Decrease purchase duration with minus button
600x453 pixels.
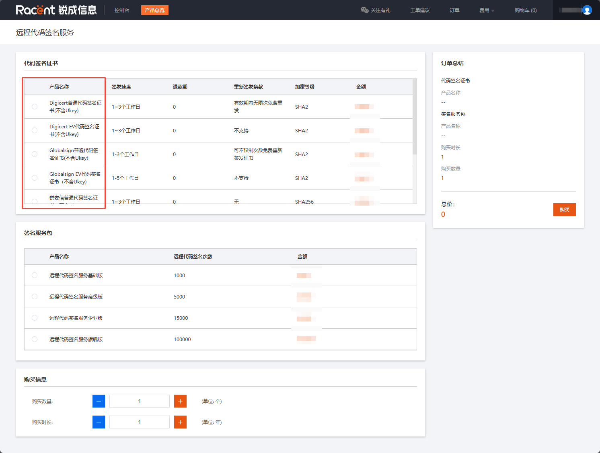tap(99, 422)
